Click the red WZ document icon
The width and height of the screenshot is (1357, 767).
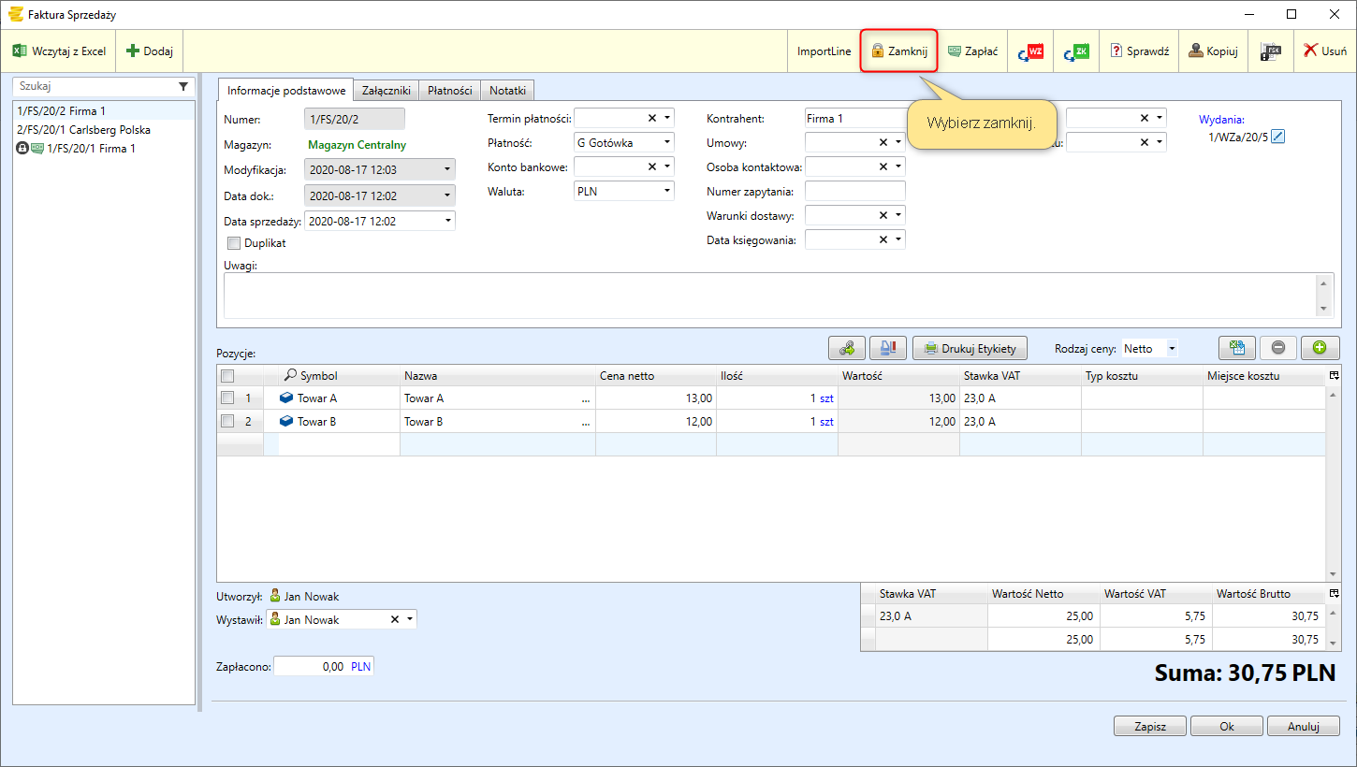point(1030,51)
